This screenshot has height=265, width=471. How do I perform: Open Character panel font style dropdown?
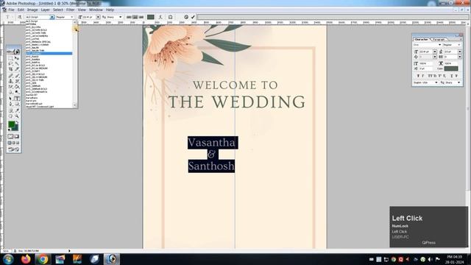pyautogui.click(x=459, y=45)
